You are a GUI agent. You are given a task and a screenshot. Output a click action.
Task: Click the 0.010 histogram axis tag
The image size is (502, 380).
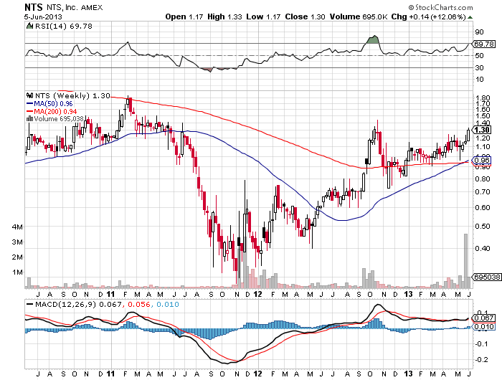click(x=484, y=326)
